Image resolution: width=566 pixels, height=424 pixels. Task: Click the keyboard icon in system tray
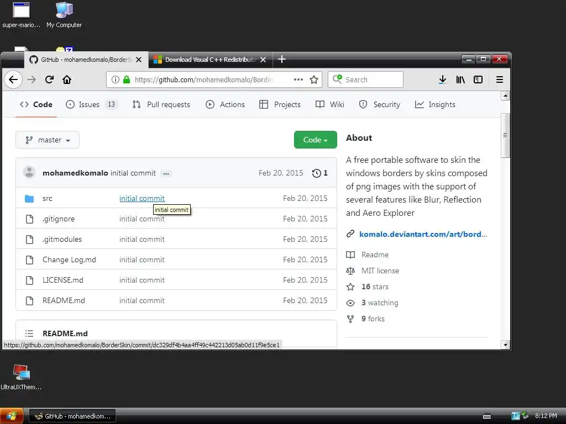click(x=486, y=416)
